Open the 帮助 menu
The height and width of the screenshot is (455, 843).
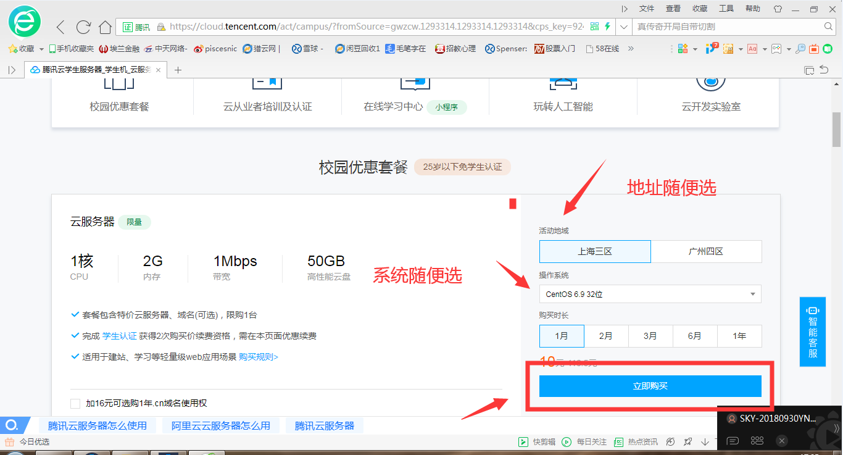pyautogui.click(x=753, y=9)
